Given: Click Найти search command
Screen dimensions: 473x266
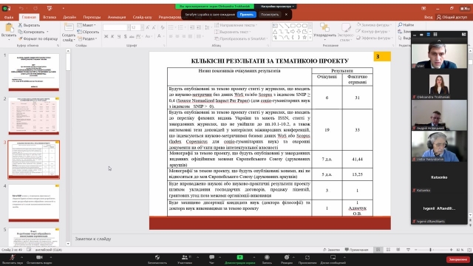Looking at the screenshot, I should (406, 24).
